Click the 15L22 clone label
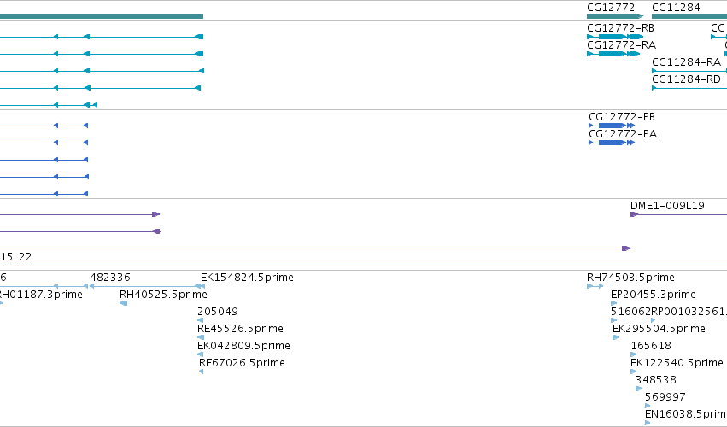 tap(15, 257)
